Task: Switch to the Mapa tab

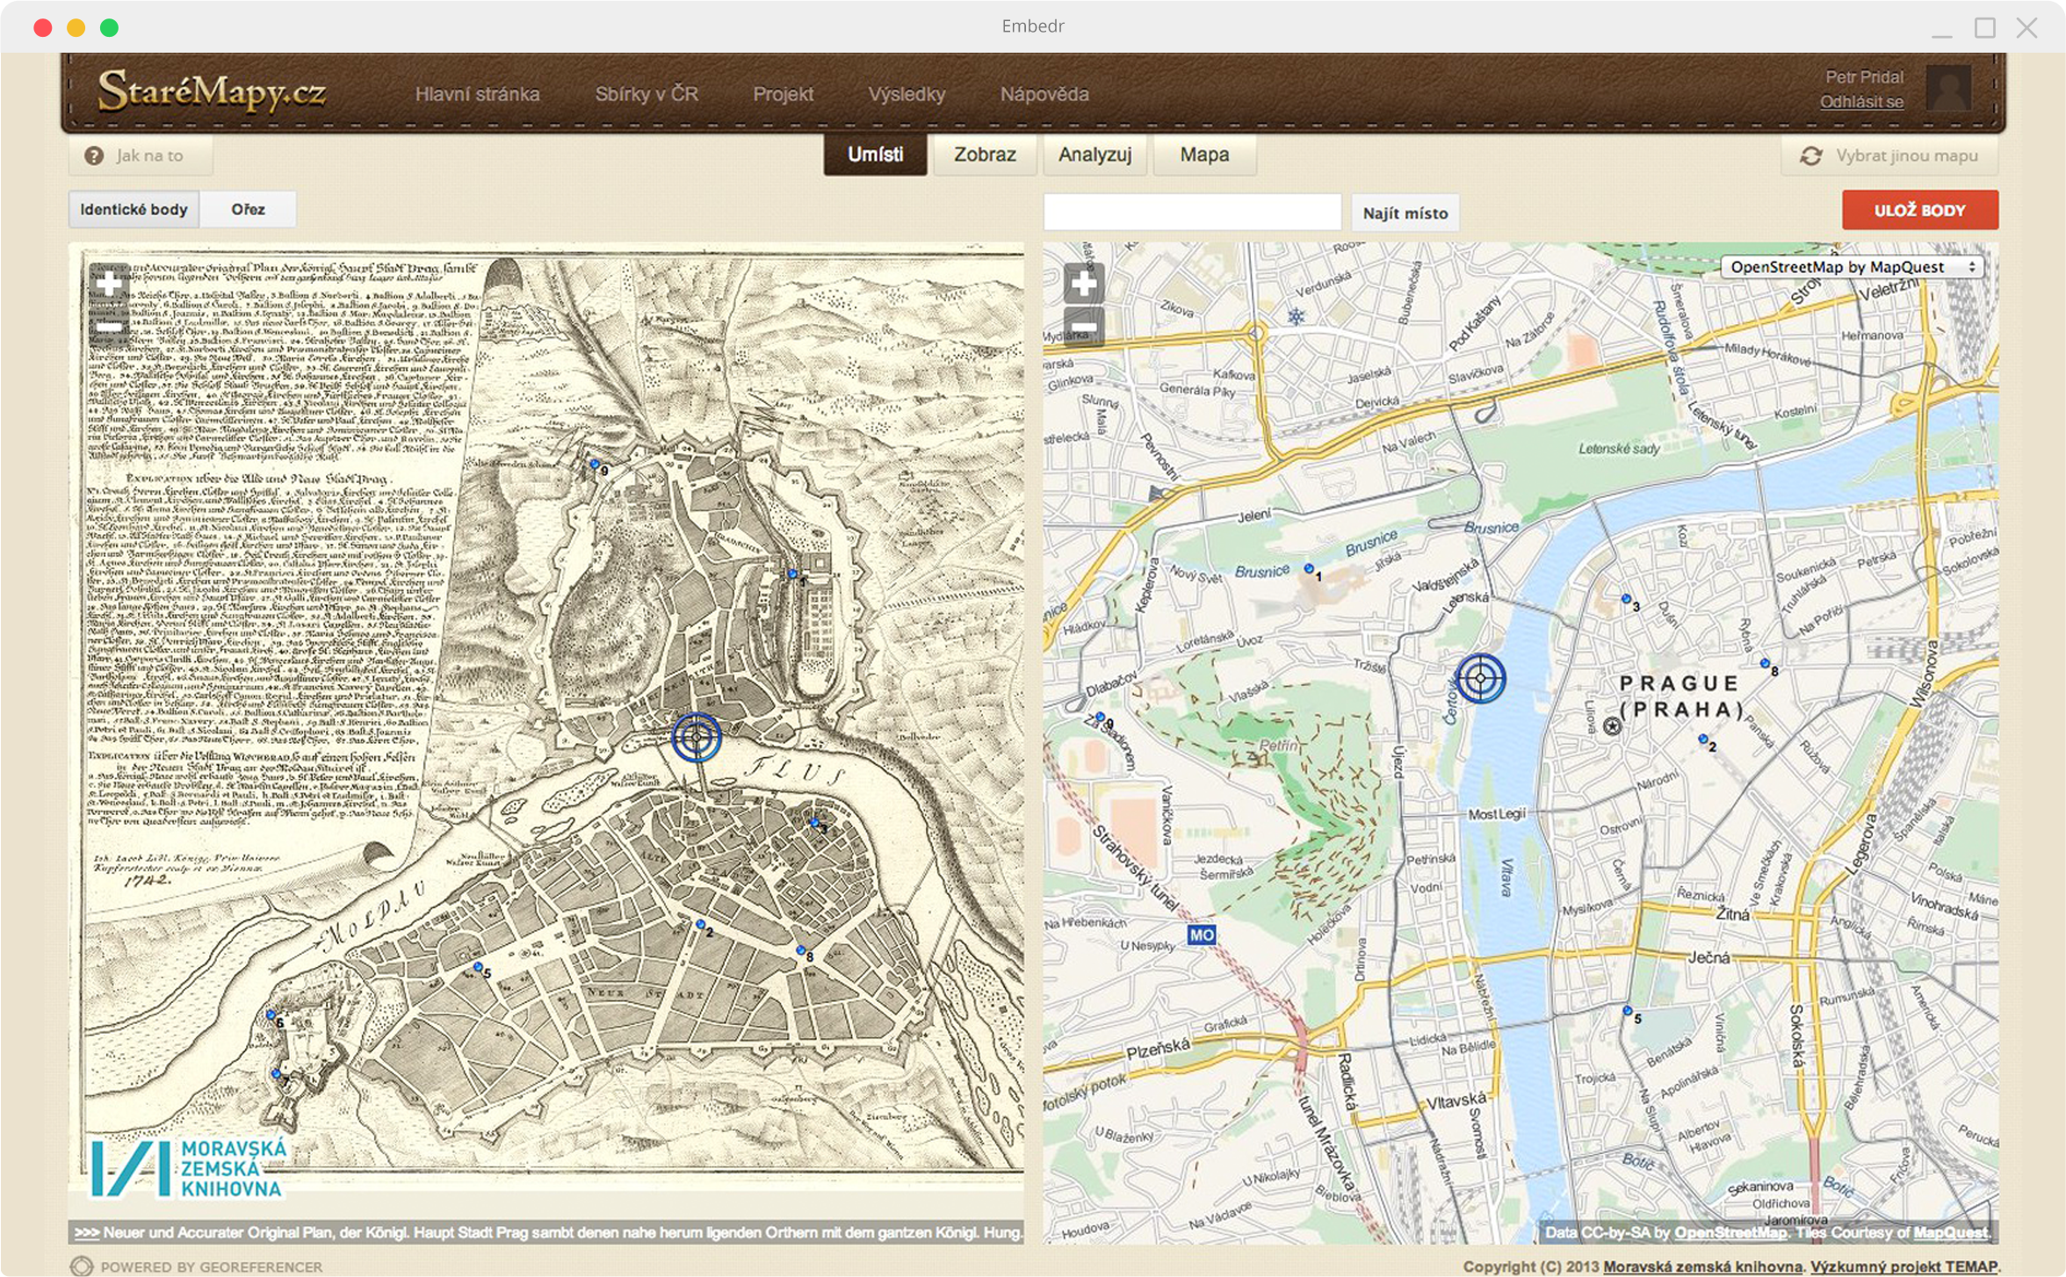Action: (1204, 155)
